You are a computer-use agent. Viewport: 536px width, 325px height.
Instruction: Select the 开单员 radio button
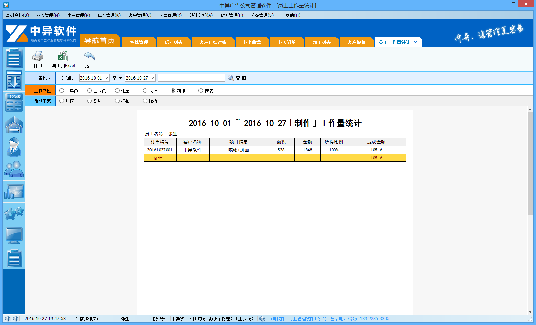[x=61, y=90]
